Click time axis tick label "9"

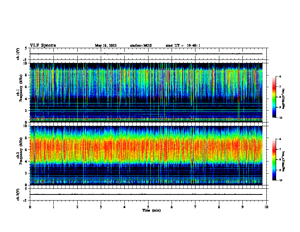[242, 207]
